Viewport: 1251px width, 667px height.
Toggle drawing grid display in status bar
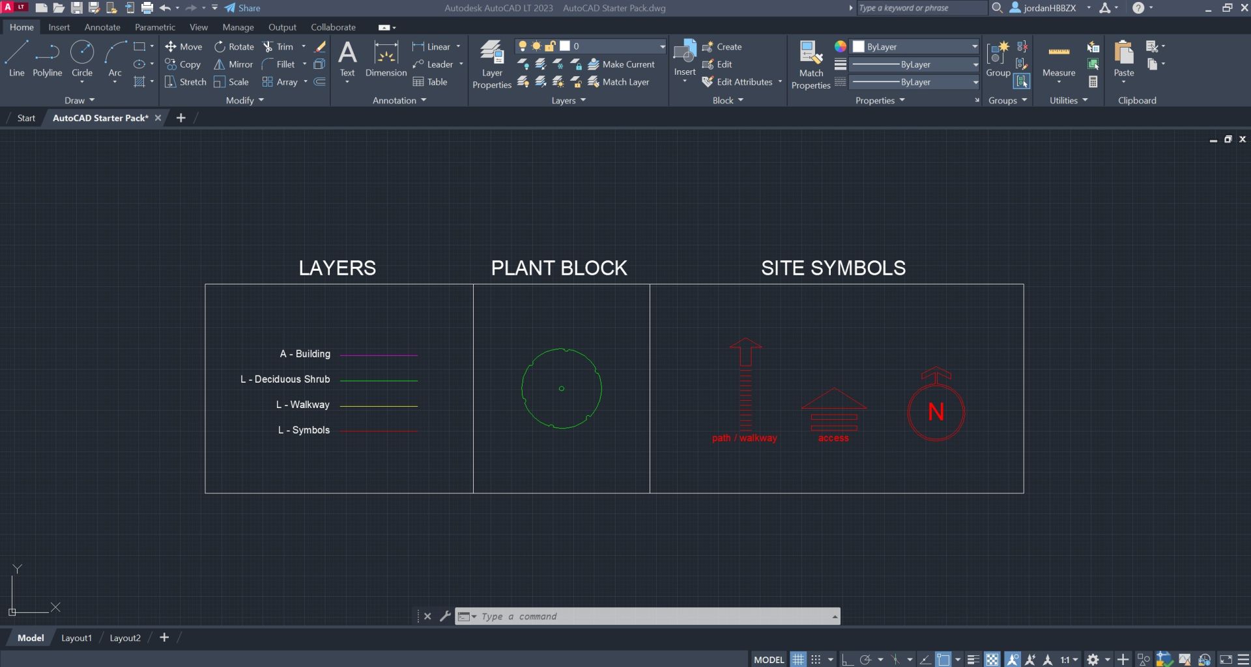click(x=798, y=659)
